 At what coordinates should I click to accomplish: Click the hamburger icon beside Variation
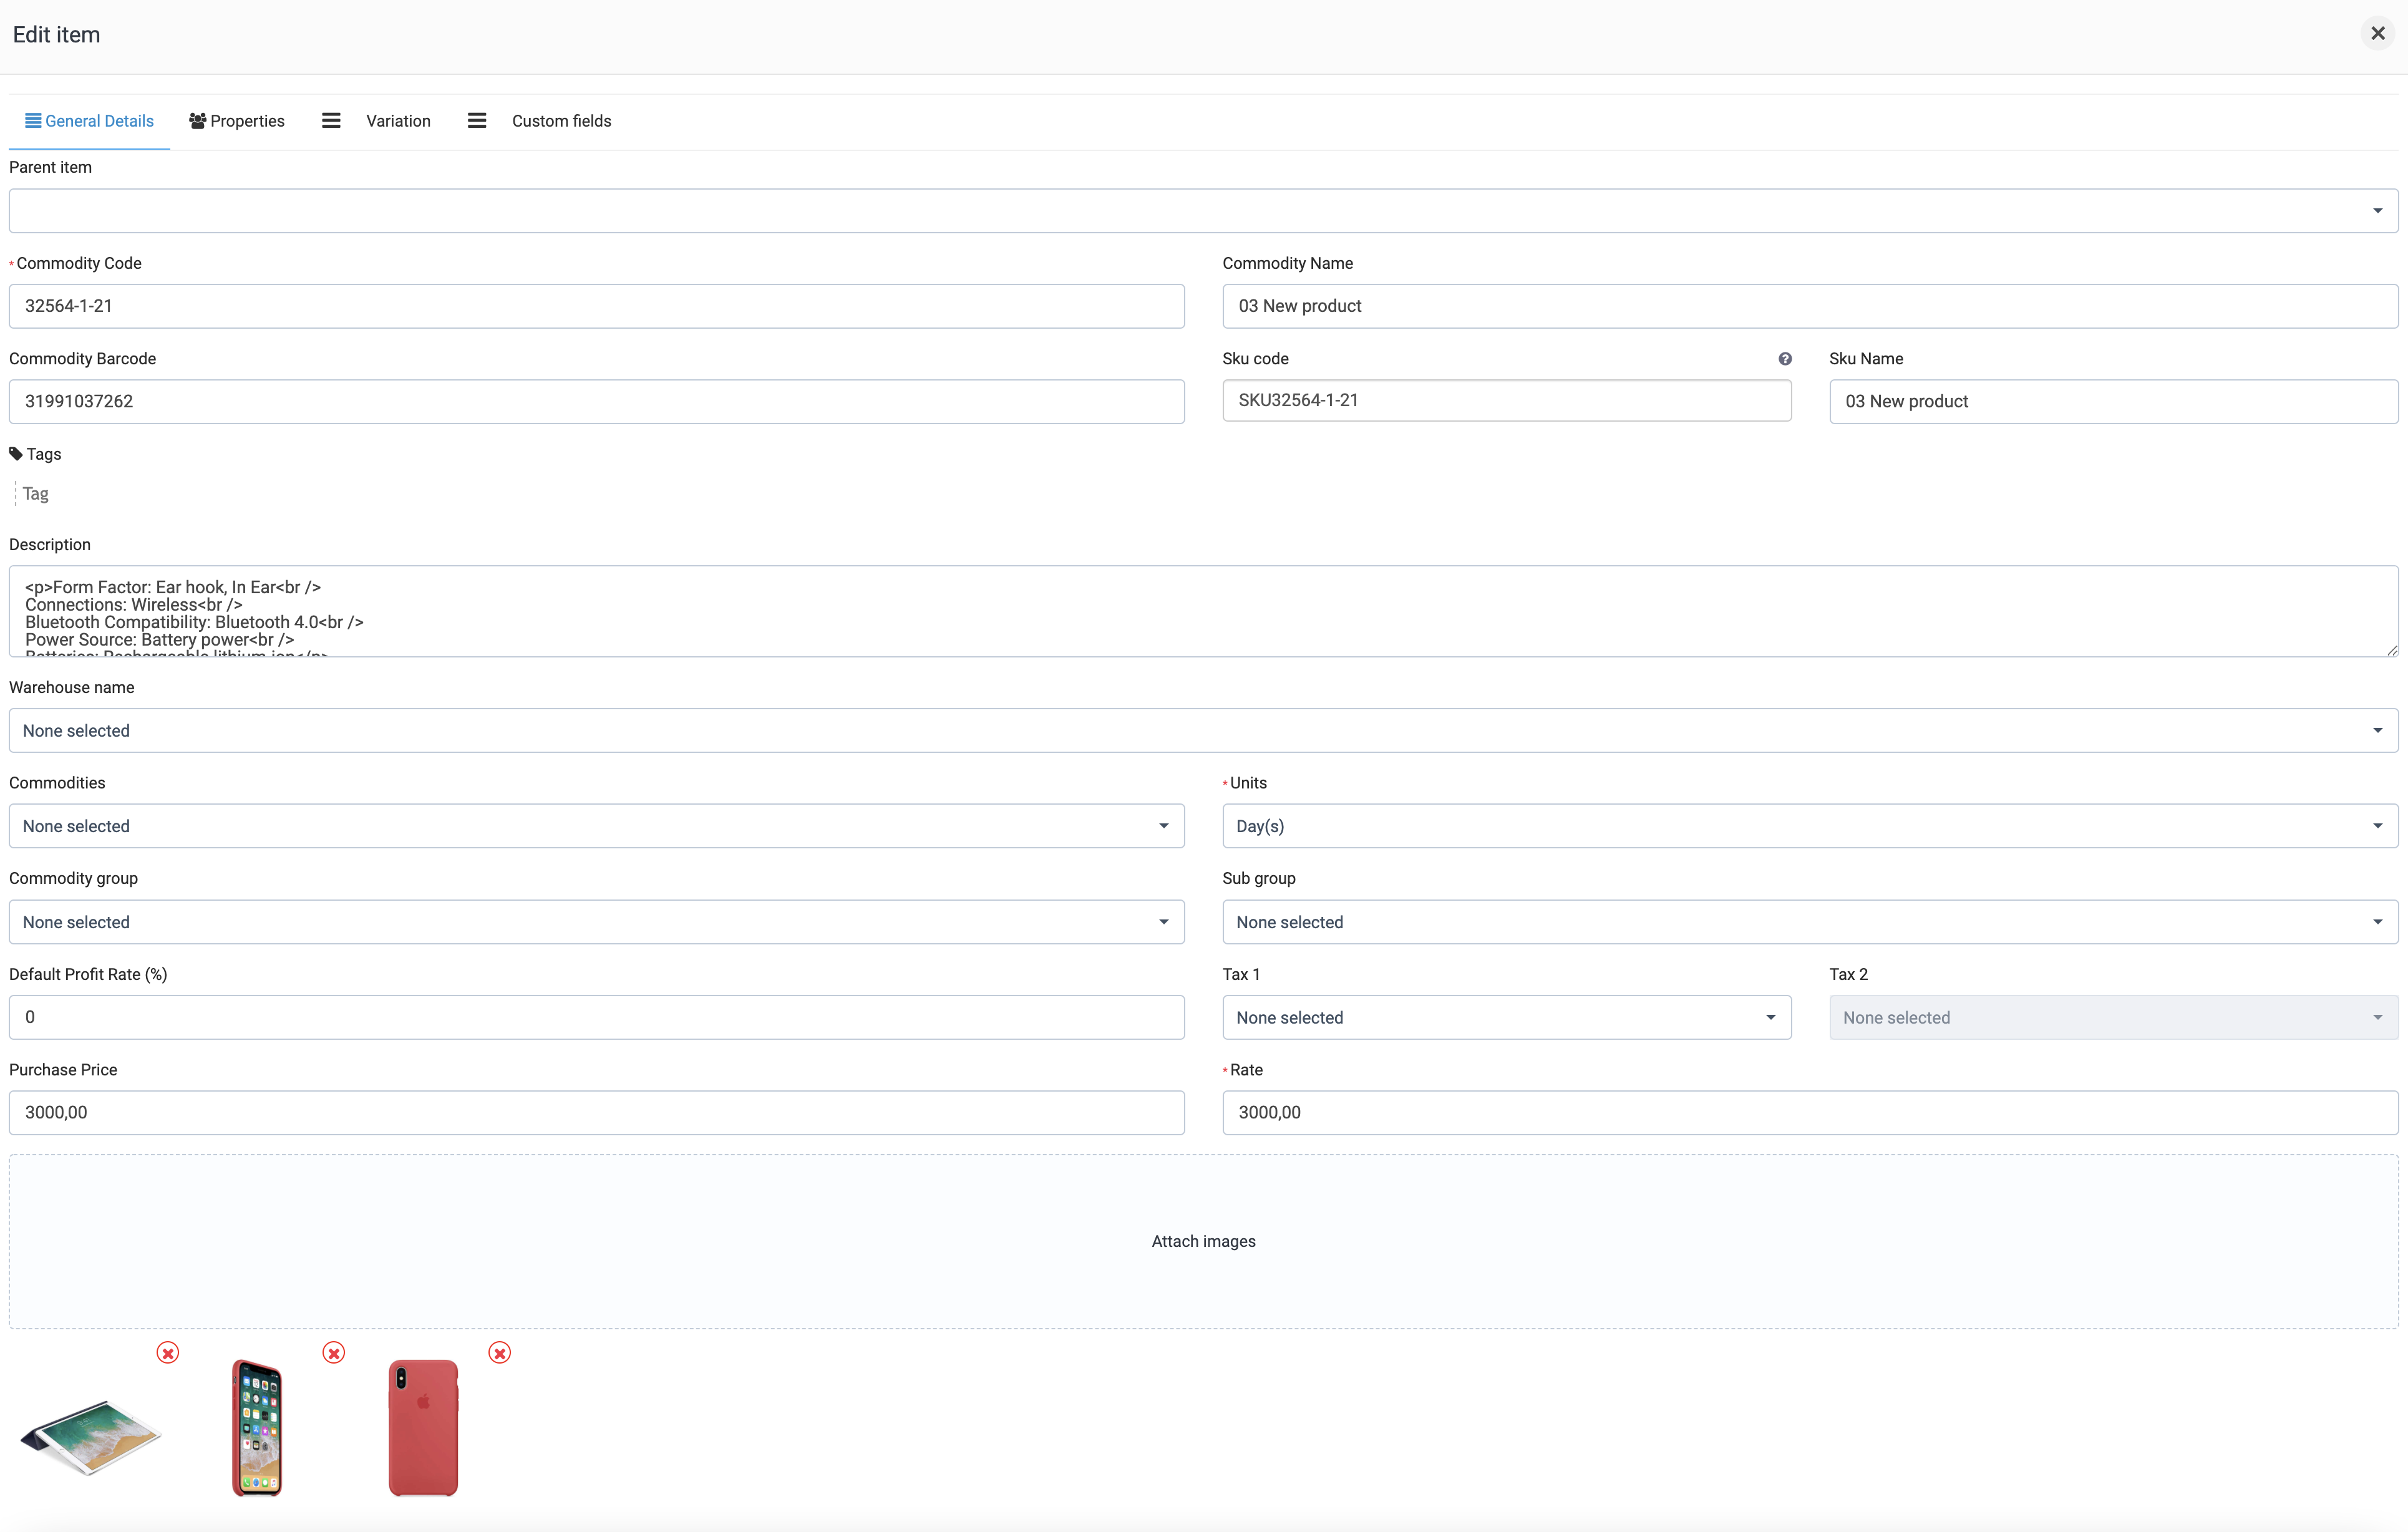tap(331, 121)
